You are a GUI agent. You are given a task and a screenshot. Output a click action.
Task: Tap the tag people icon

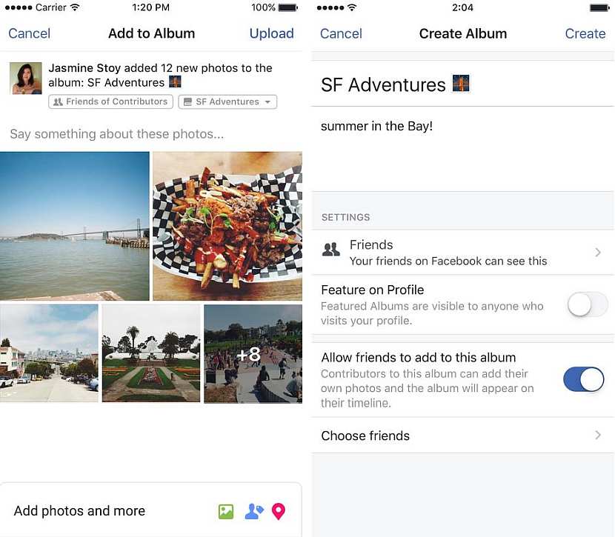253,511
